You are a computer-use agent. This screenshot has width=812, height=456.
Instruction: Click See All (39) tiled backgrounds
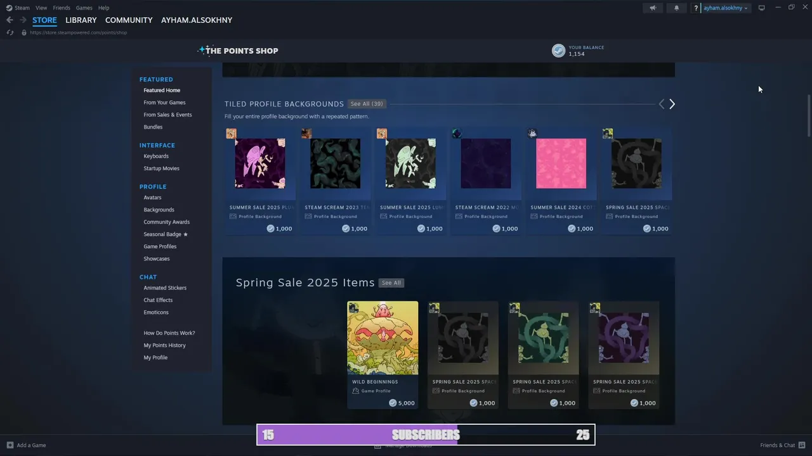367,104
